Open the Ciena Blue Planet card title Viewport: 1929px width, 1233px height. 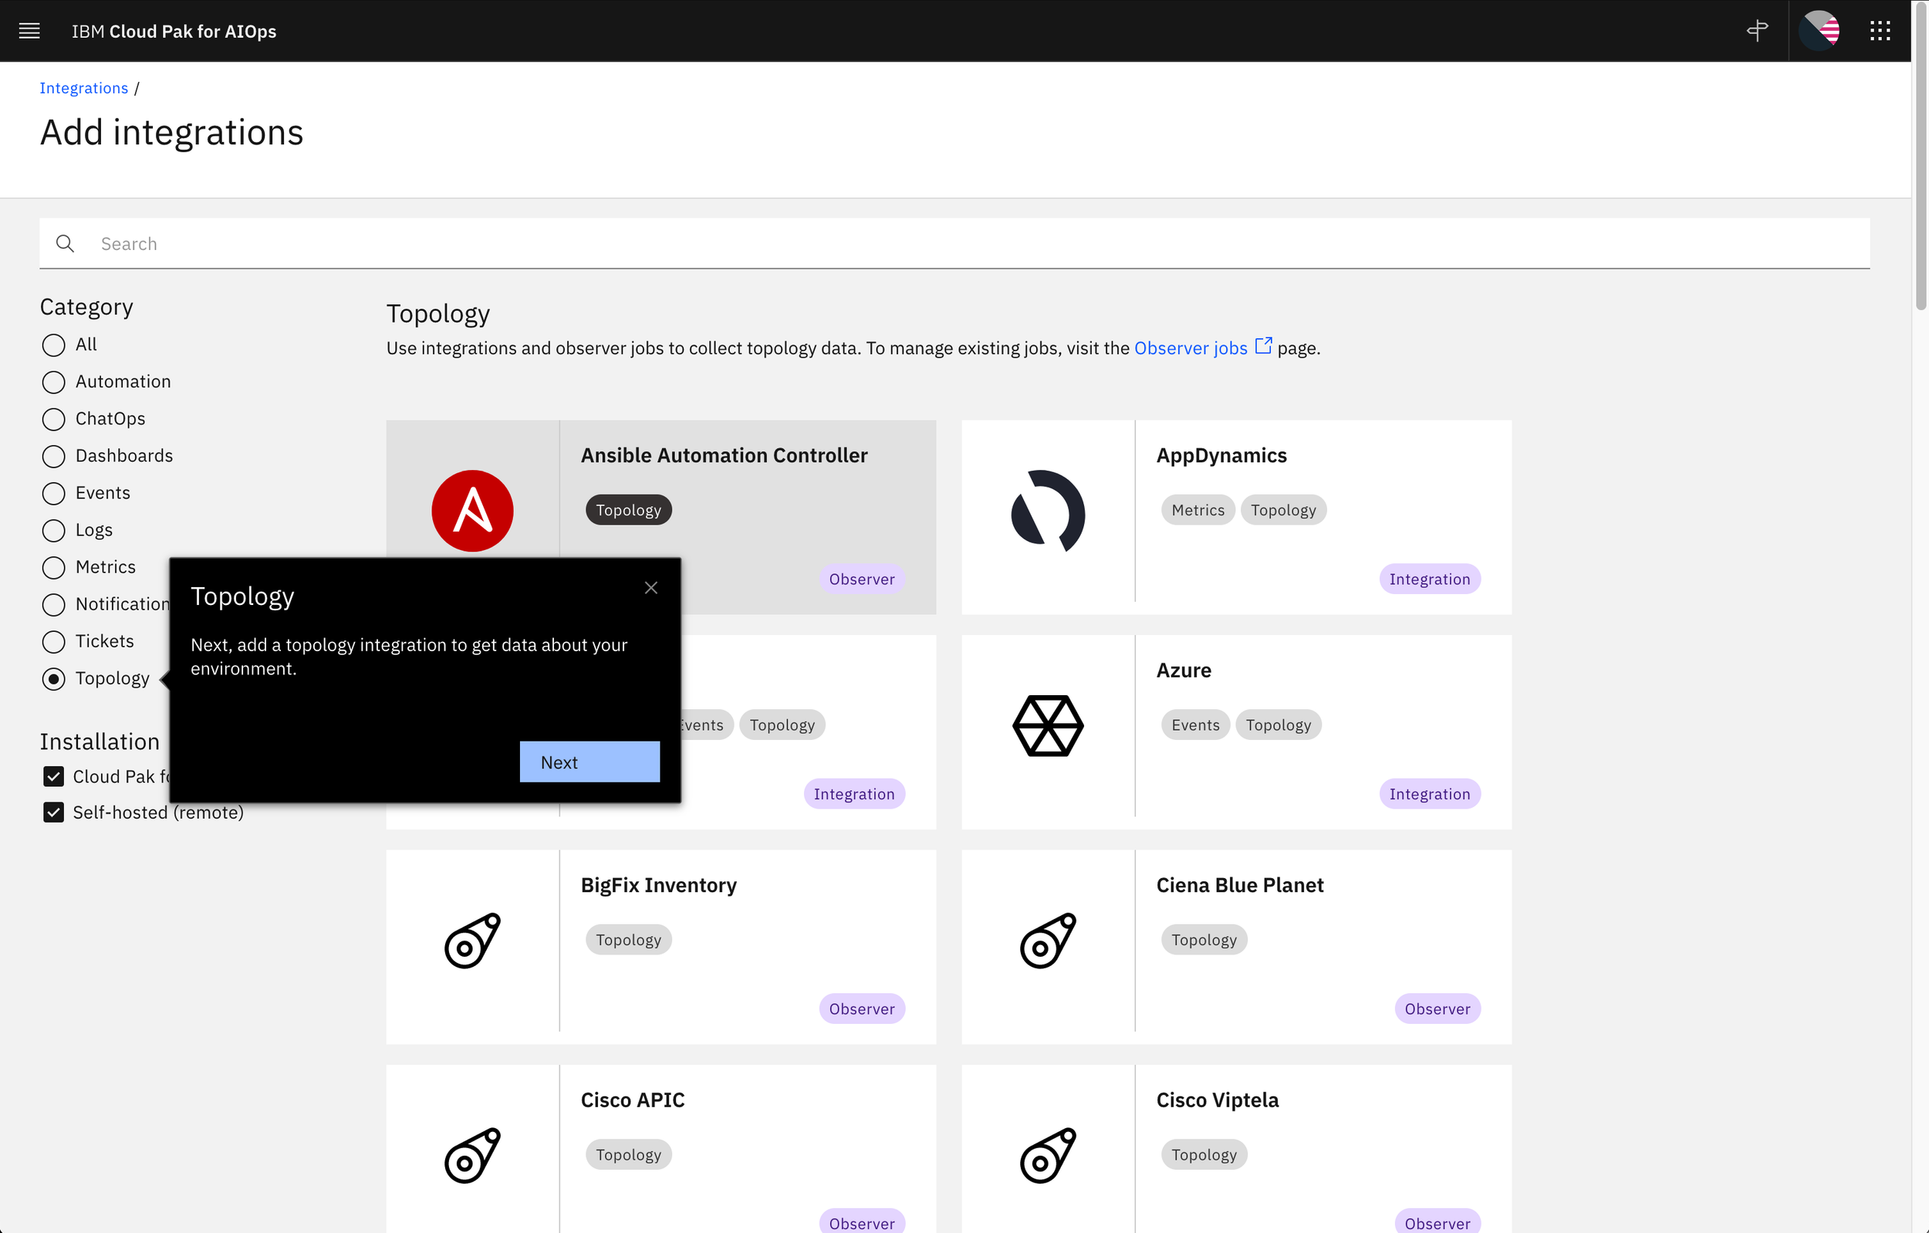pos(1240,885)
